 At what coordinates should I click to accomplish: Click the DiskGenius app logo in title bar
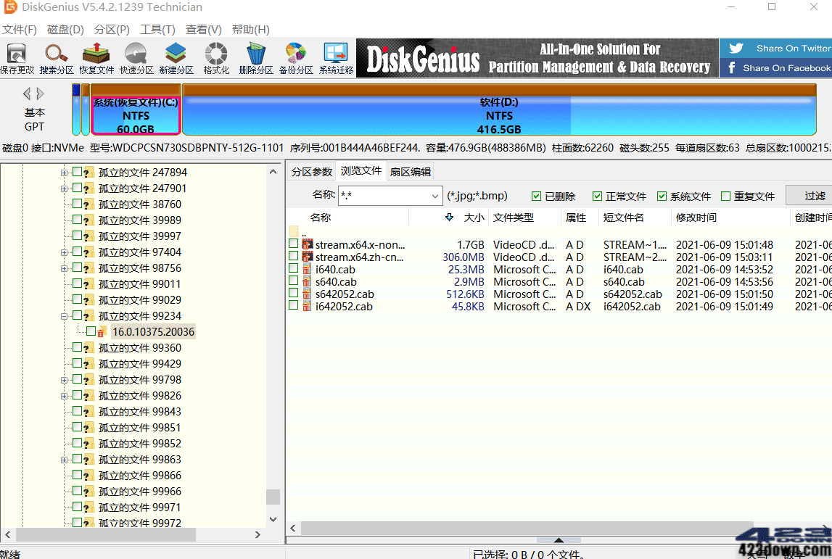(10, 7)
